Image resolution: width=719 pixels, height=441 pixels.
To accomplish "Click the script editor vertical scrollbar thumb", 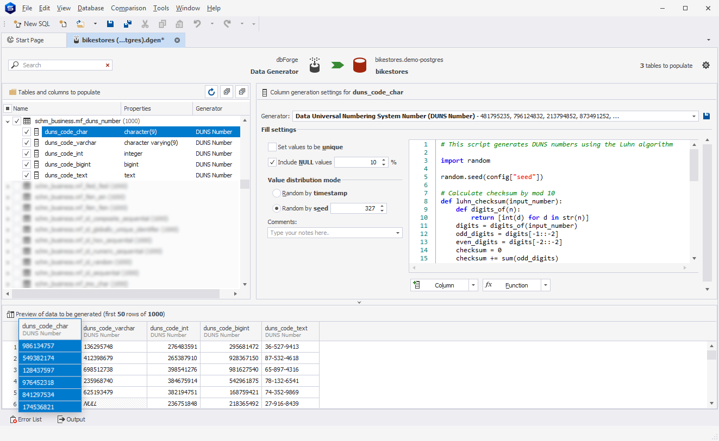I will point(694,165).
